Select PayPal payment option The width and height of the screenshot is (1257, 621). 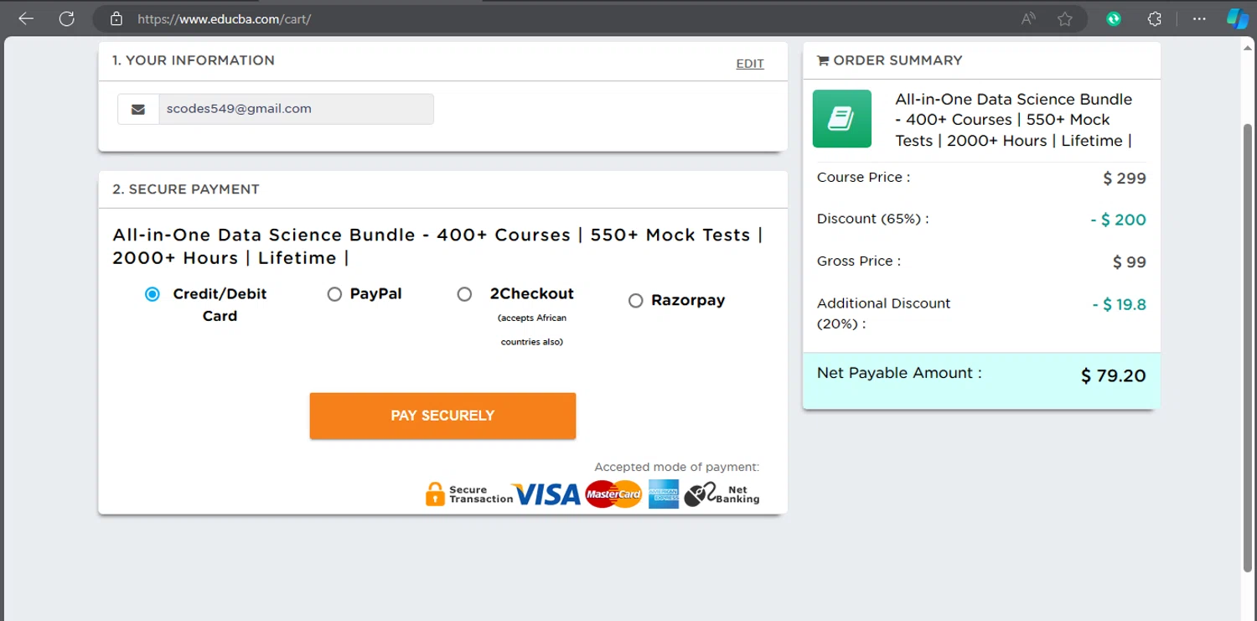334,294
